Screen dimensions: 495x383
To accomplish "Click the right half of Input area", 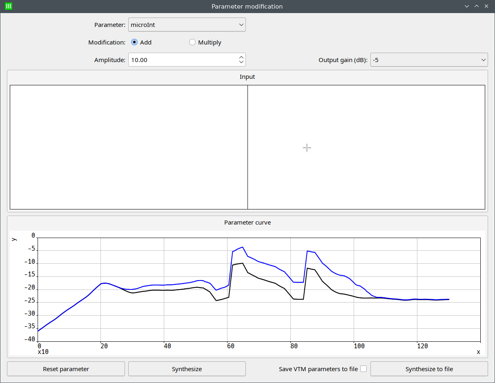I will (366, 147).
